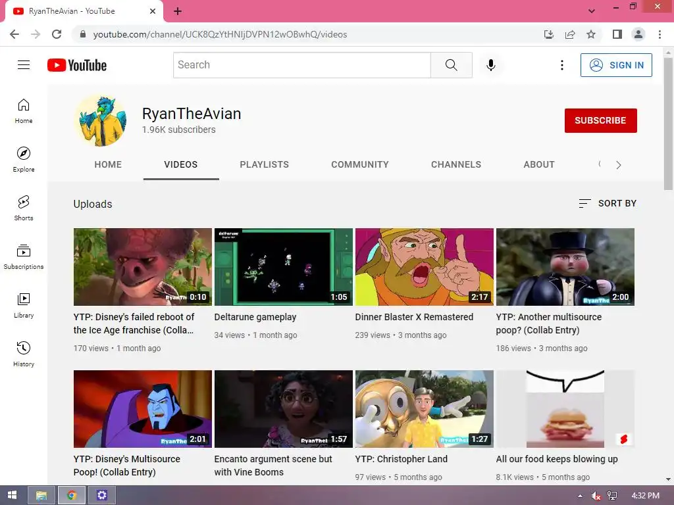Play the 0:10 Ice Age reboot thumbnail

(x=143, y=267)
